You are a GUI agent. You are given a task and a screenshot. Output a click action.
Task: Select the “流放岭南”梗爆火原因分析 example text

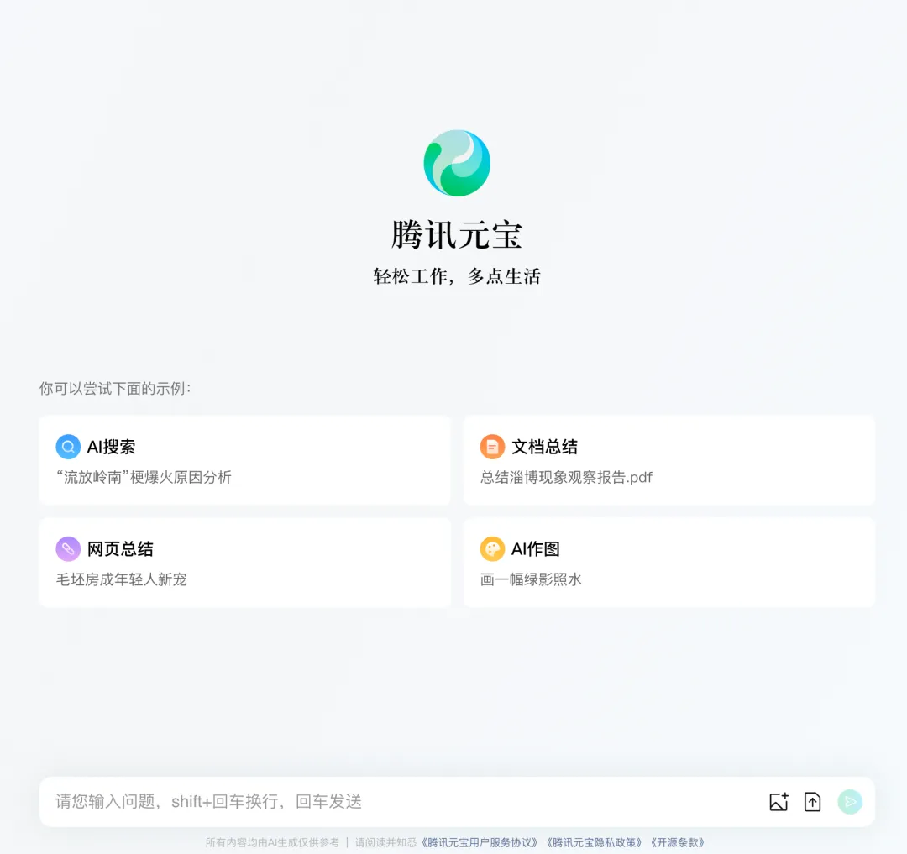(x=144, y=477)
